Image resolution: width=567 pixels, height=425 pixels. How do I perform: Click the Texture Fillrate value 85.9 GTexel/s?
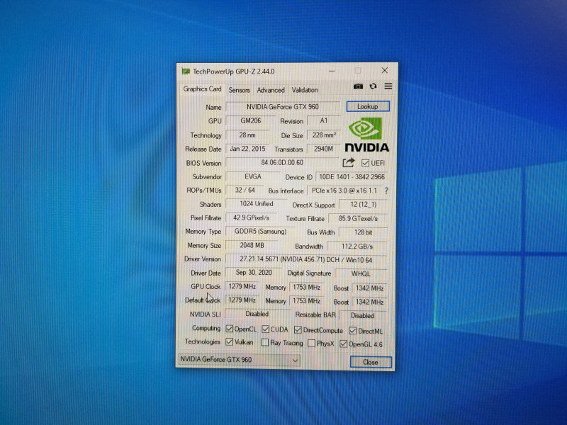point(358,218)
